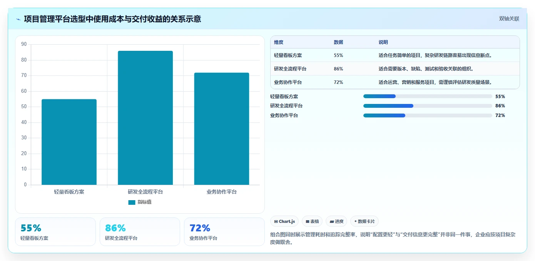Click description 适合需要版本、缺陷、测试 in table

click(x=426, y=69)
